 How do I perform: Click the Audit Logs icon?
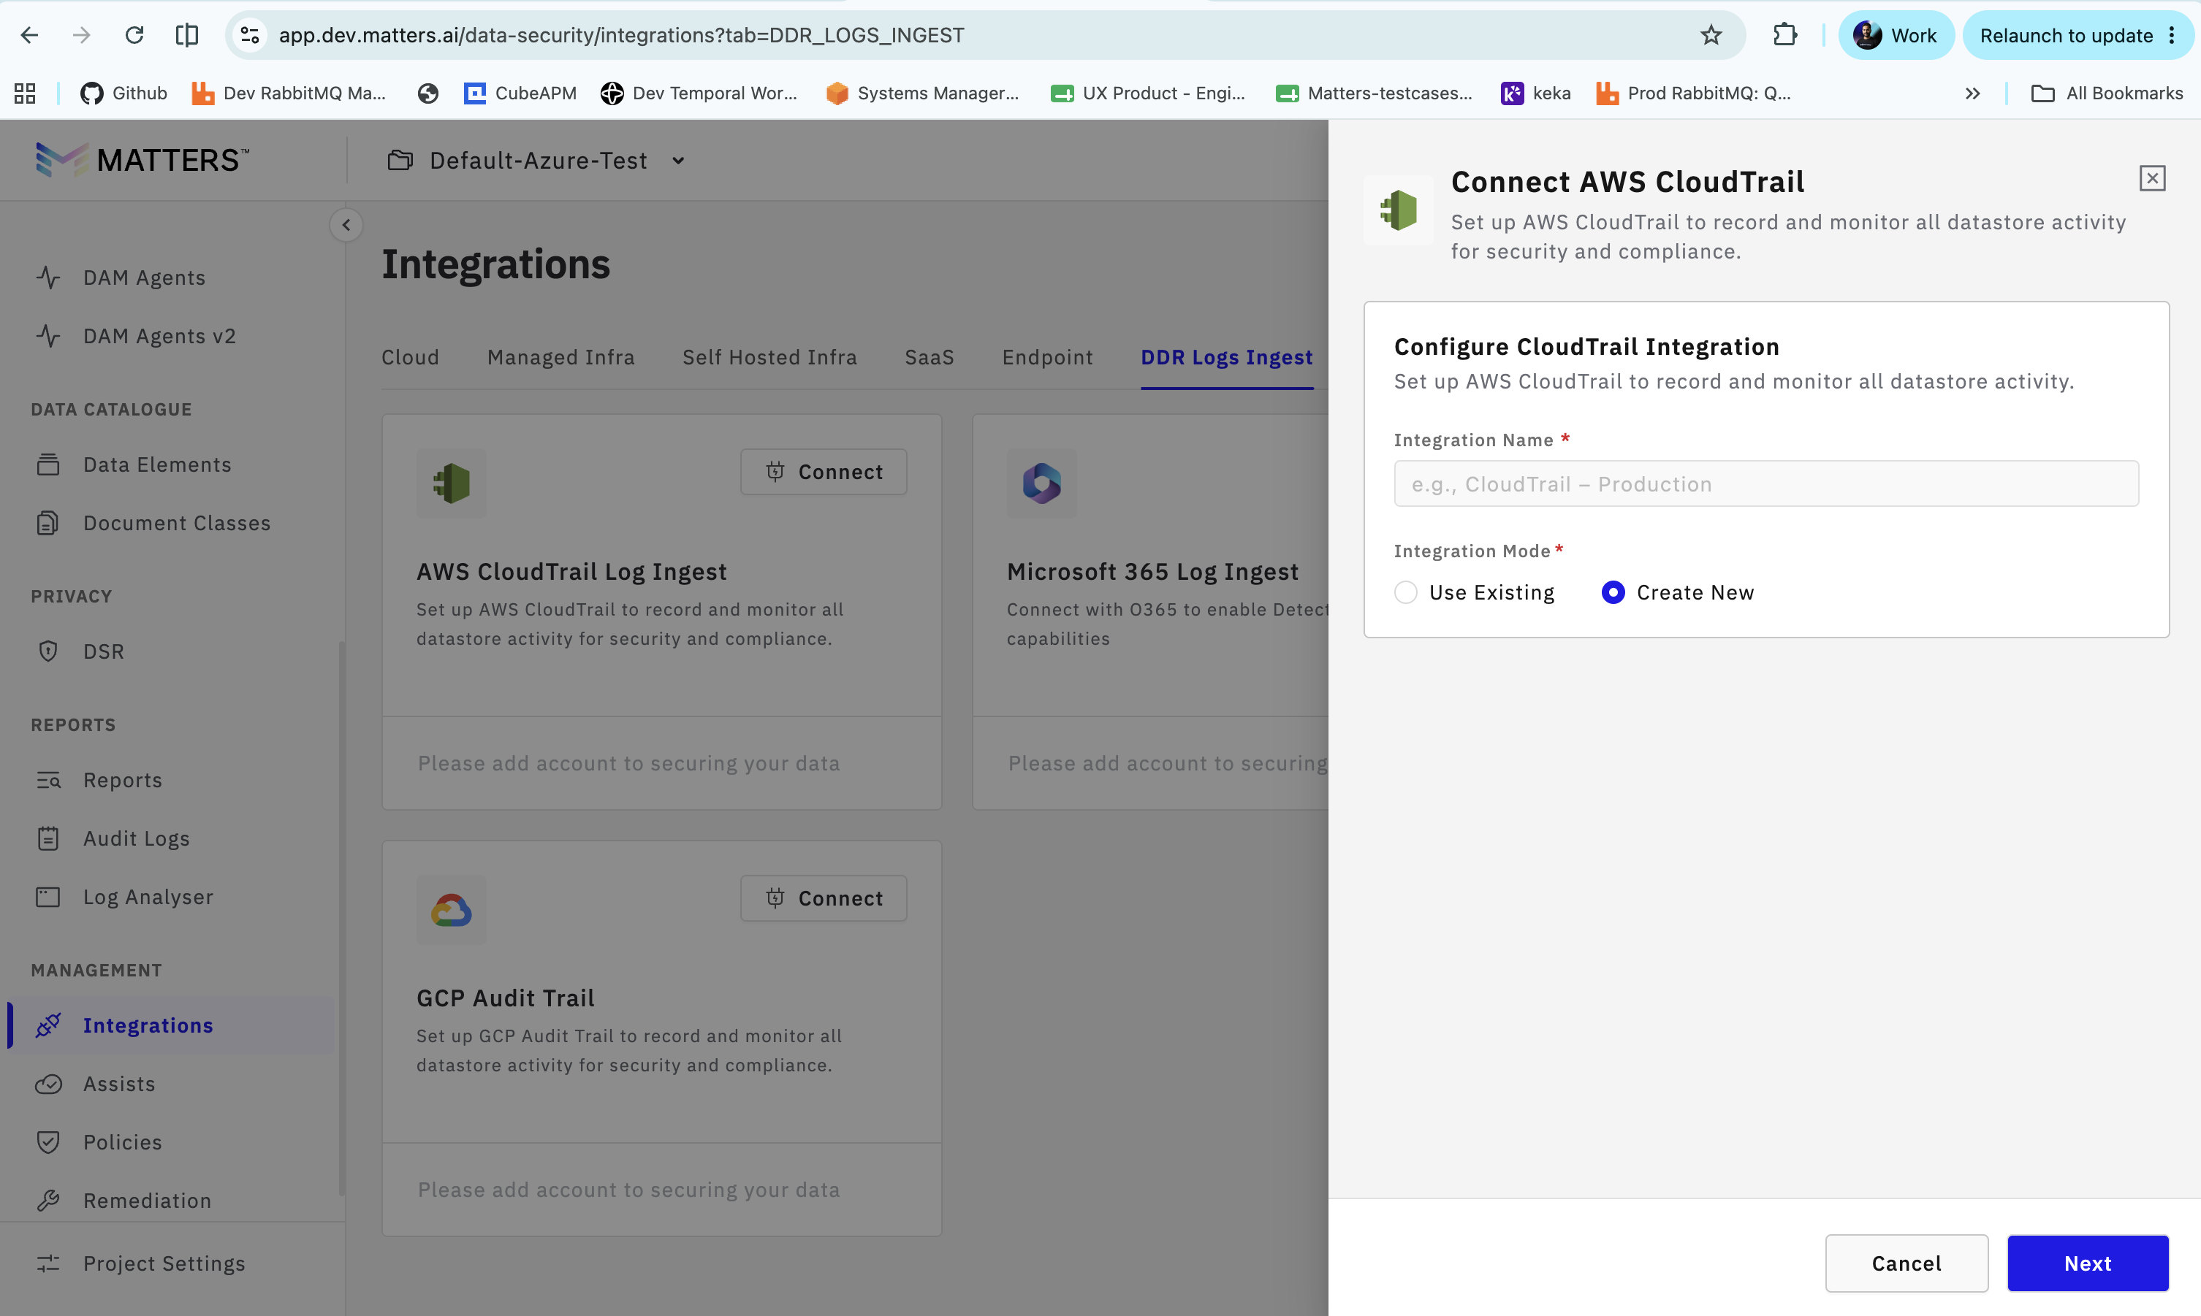pyautogui.click(x=48, y=839)
